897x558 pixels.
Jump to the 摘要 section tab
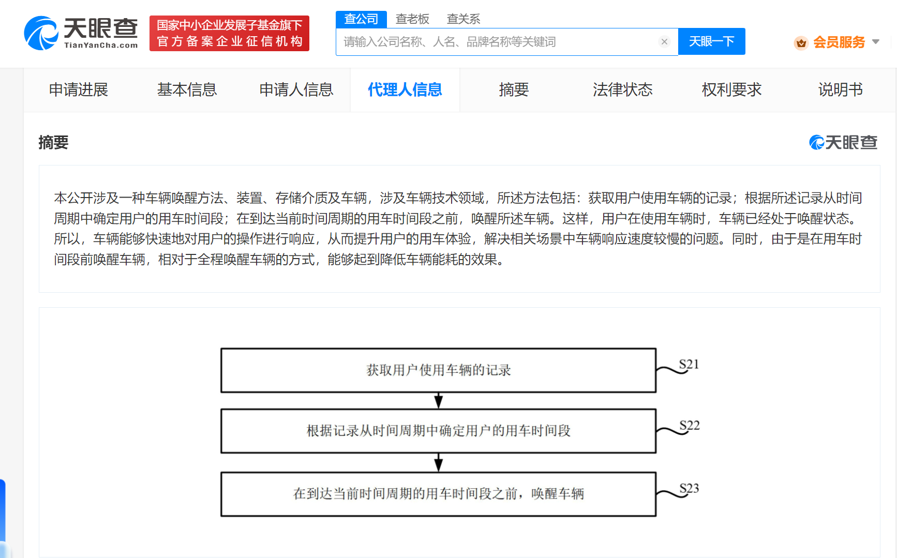coord(514,90)
